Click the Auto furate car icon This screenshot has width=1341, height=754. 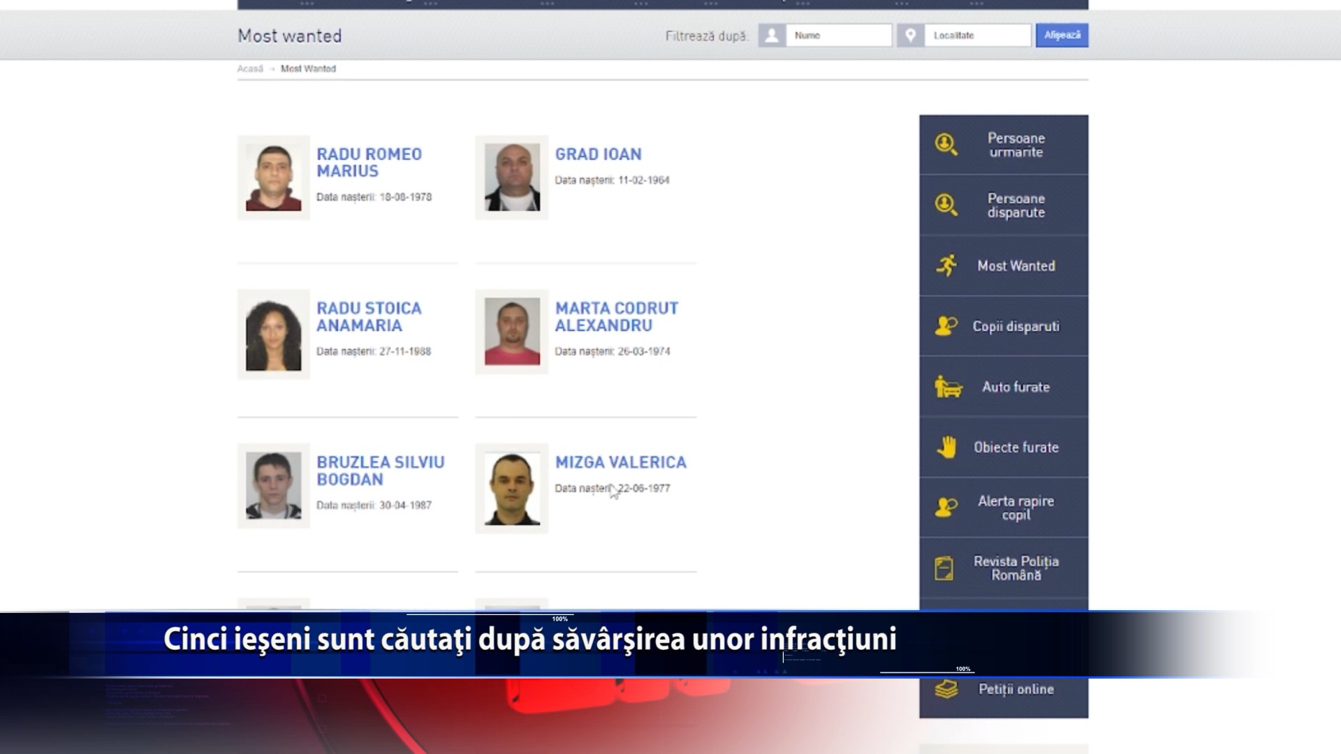pyautogui.click(x=947, y=387)
